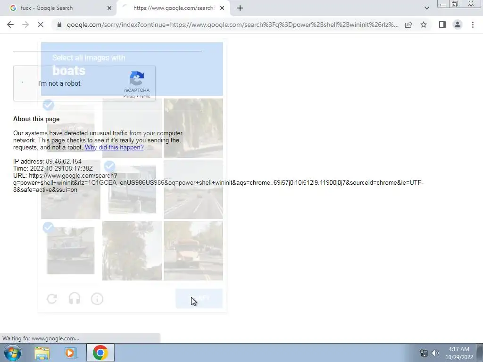Click the 'Time: 2022-10-29T08:17:38Z' text
The width and height of the screenshot is (483, 362).
(x=53, y=168)
